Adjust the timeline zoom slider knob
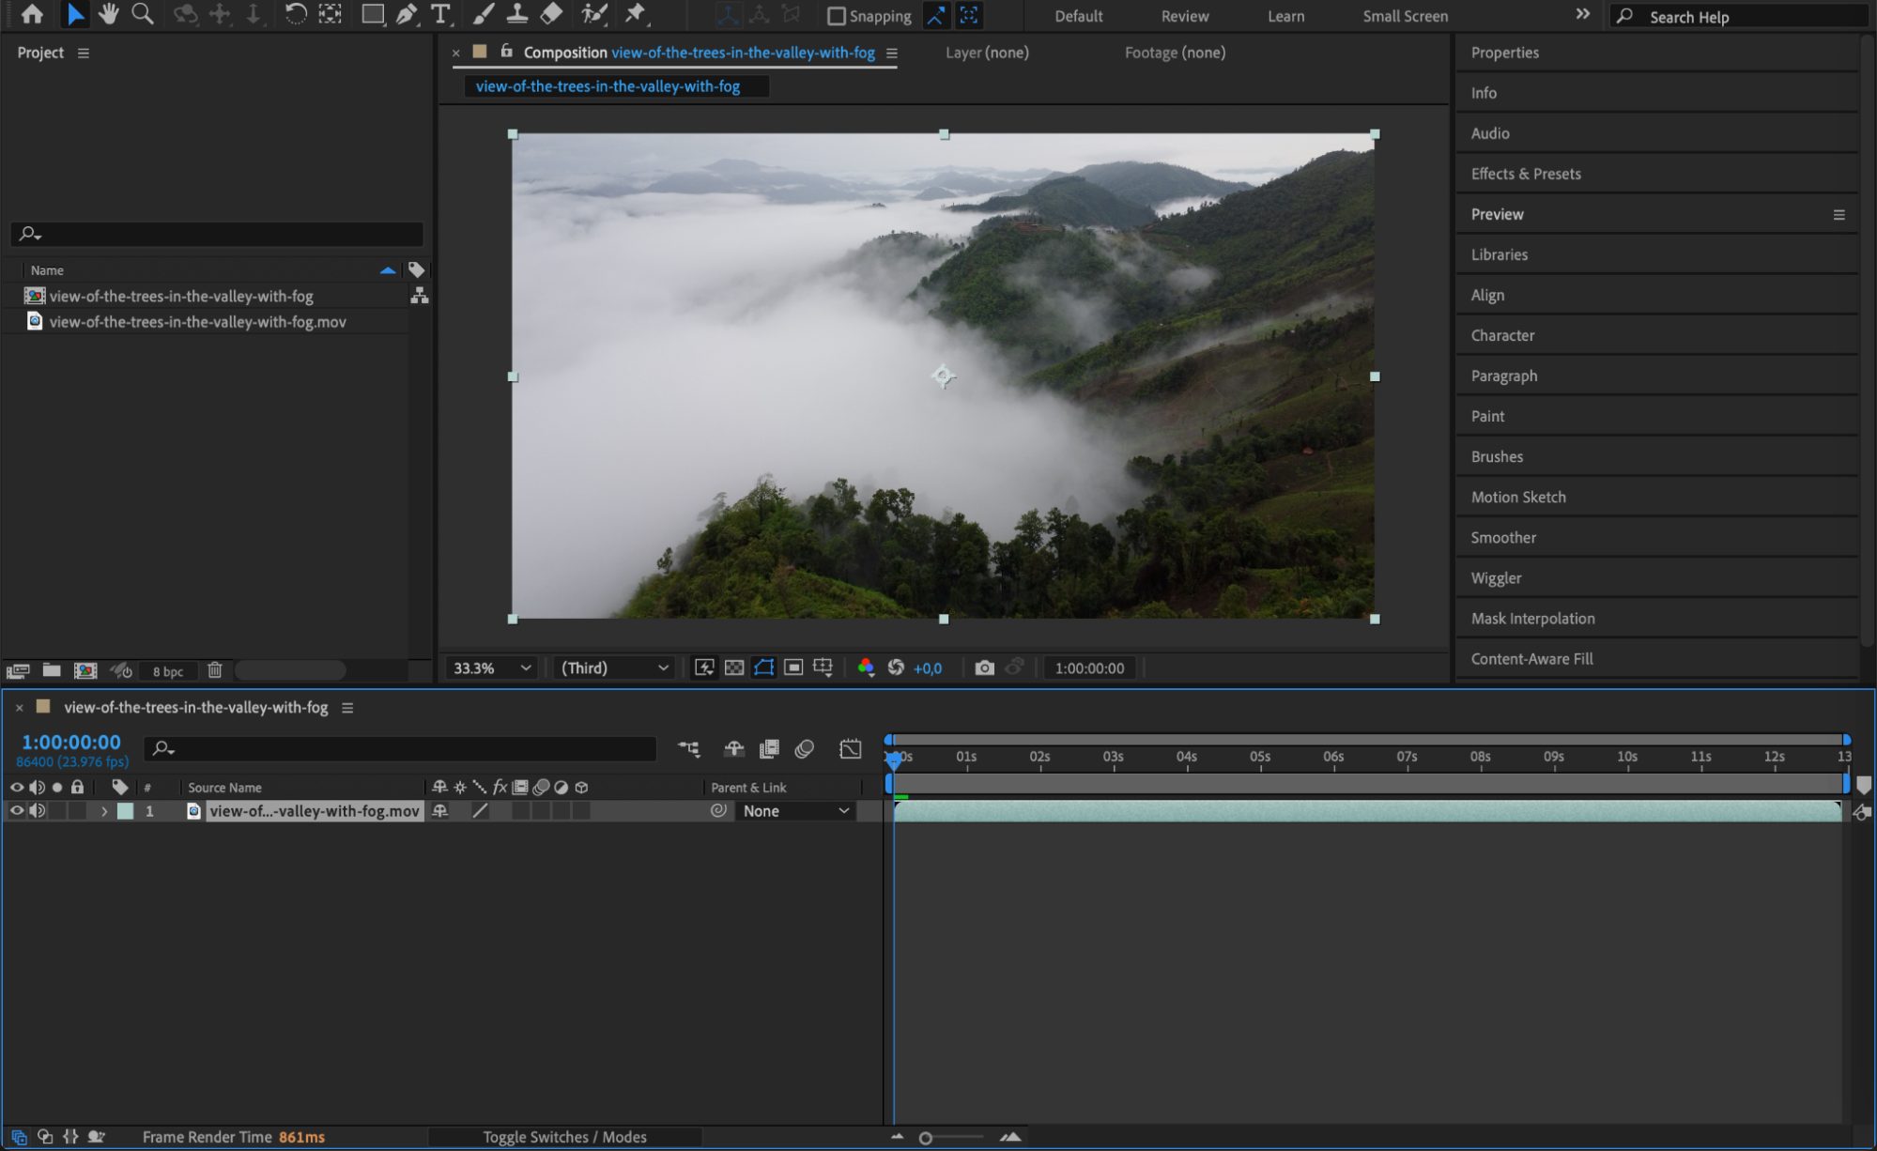 click(x=926, y=1138)
